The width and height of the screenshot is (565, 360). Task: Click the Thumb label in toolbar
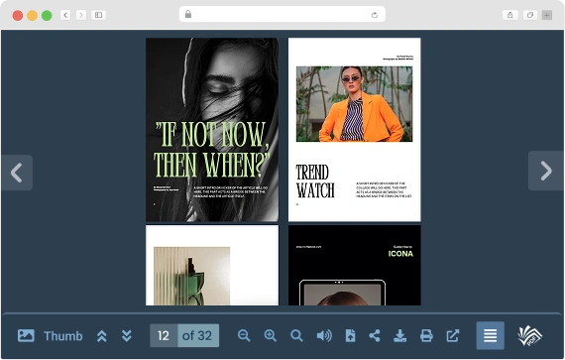point(63,336)
